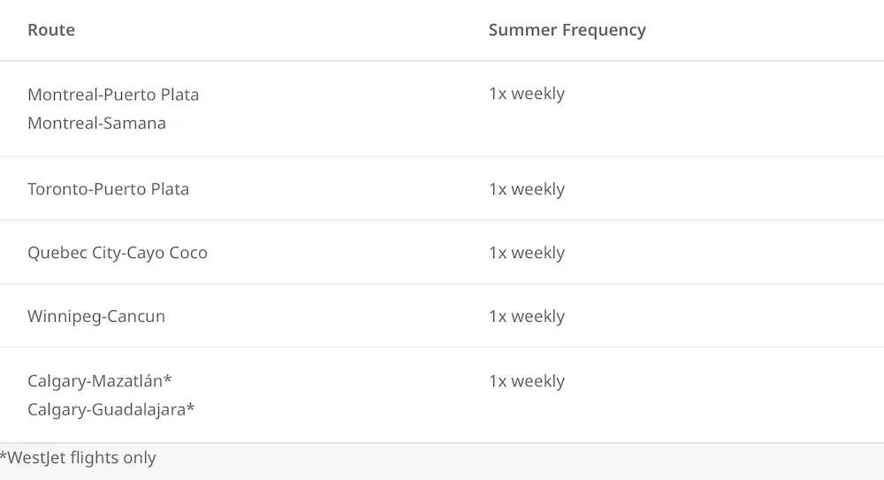Screen dimensions: 884x480
Task: Click the Calgary row's 1x weekly frequency
Action: point(527,381)
